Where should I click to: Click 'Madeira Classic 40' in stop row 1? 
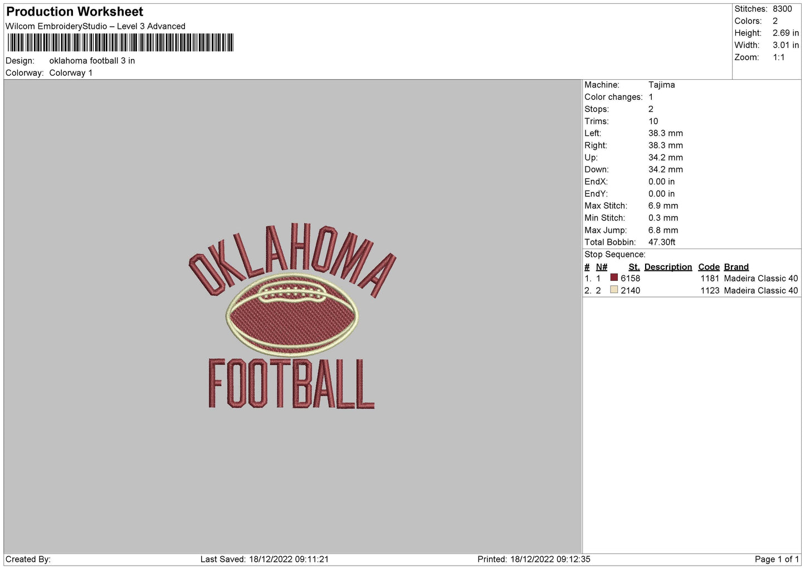click(761, 278)
